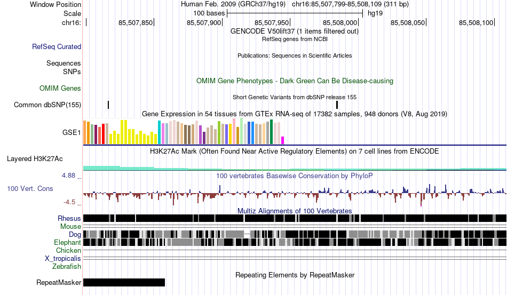The height and width of the screenshot is (295, 507).
Task: Click the -4.5 PhyloP minimum value
Action: 69,202
